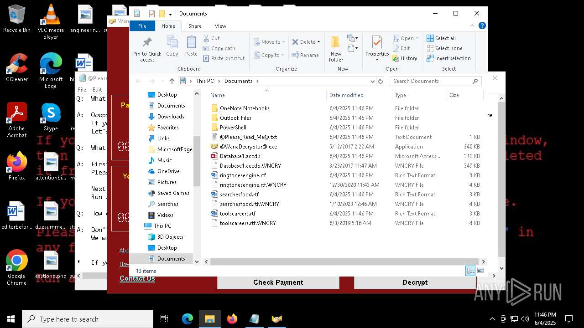Click Select none in ribbon

click(444, 48)
